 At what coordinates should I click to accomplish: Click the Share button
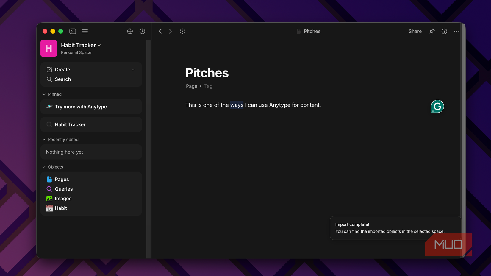click(415, 31)
